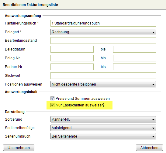This screenshot has width=166, height=153.
Task: Toggle the Preise und Summen ausweisen checkbox
Action: (52, 99)
